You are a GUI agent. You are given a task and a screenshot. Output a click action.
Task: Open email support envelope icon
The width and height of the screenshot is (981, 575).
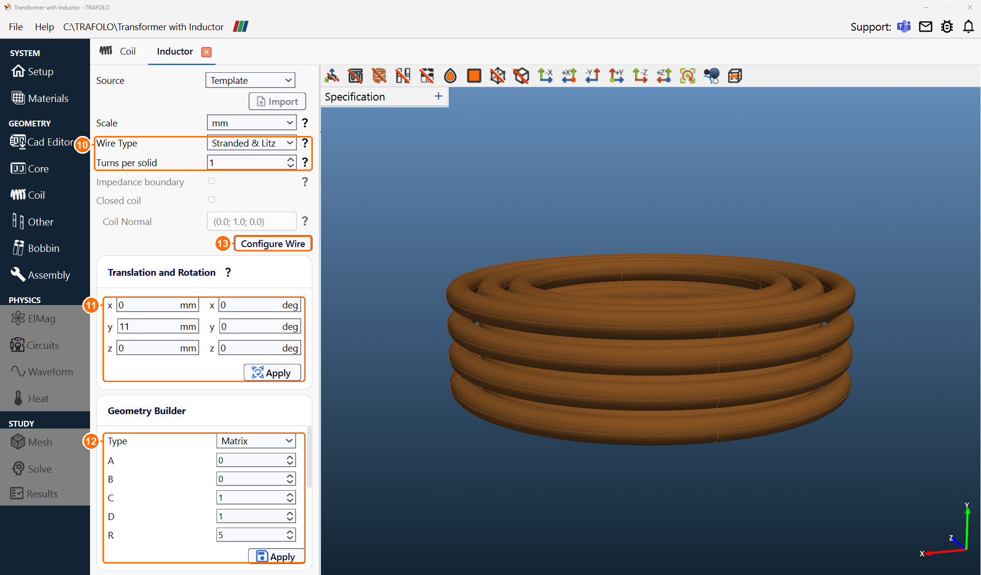925,26
